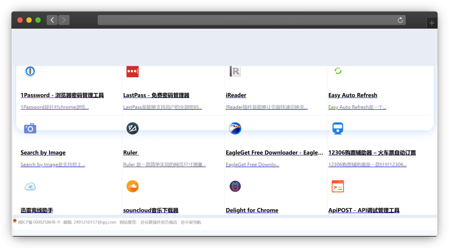Click the 1Password extension icon

coord(30,71)
